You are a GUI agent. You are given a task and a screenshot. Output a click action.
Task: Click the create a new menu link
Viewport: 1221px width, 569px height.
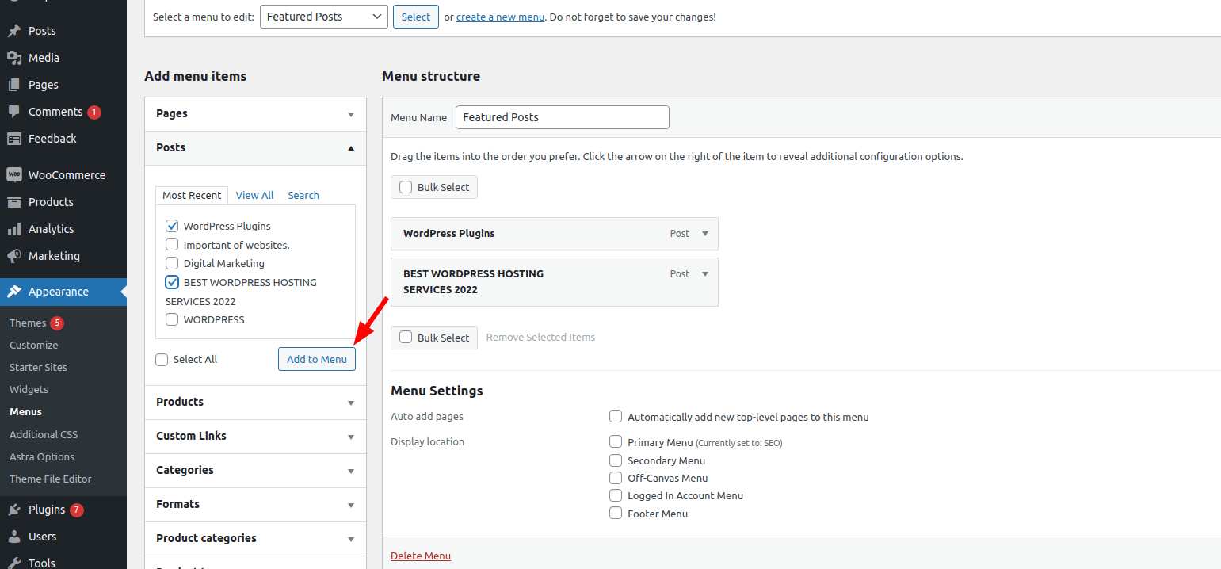click(x=500, y=17)
